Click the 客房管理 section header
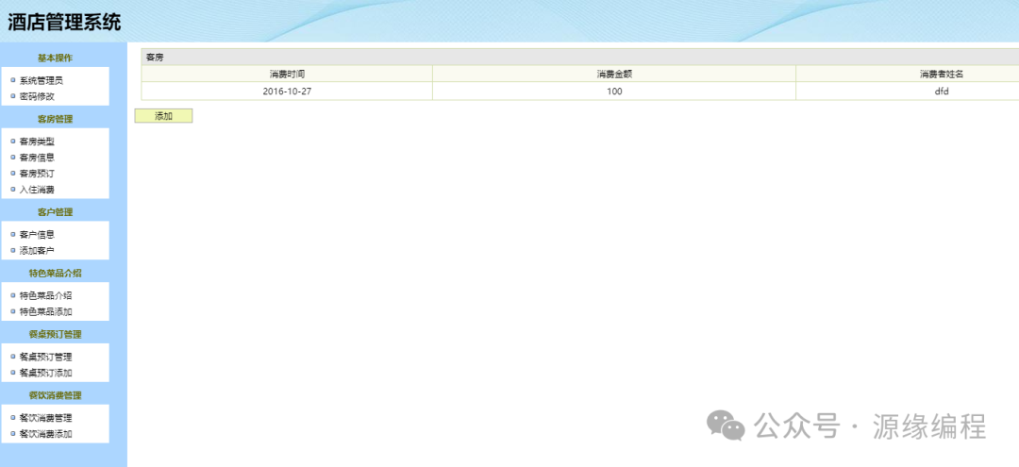 pos(56,119)
